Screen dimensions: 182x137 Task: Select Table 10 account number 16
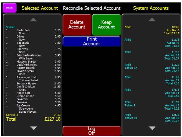coord(151,118)
